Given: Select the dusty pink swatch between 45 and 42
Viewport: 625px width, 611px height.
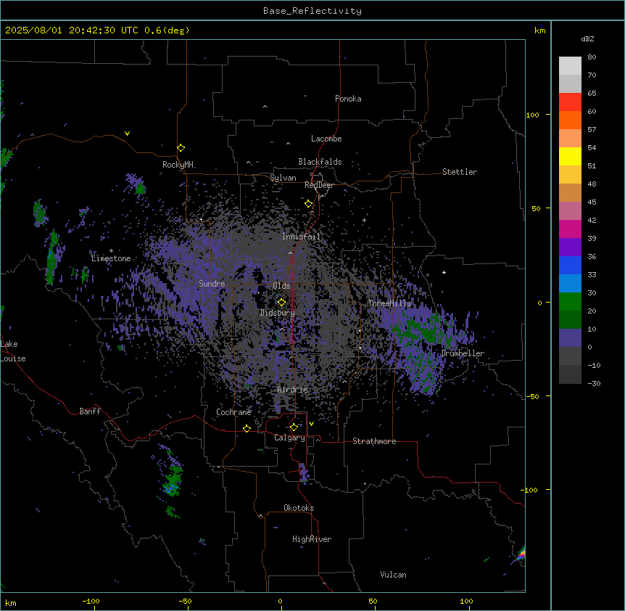Looking at the screenshot, I should click(x=570, y=211).
